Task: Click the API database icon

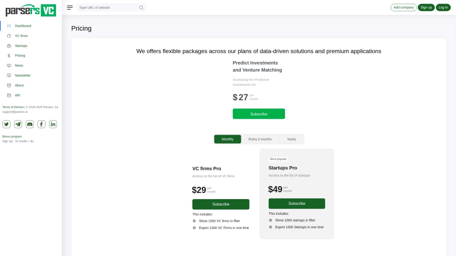Action: 9,95
